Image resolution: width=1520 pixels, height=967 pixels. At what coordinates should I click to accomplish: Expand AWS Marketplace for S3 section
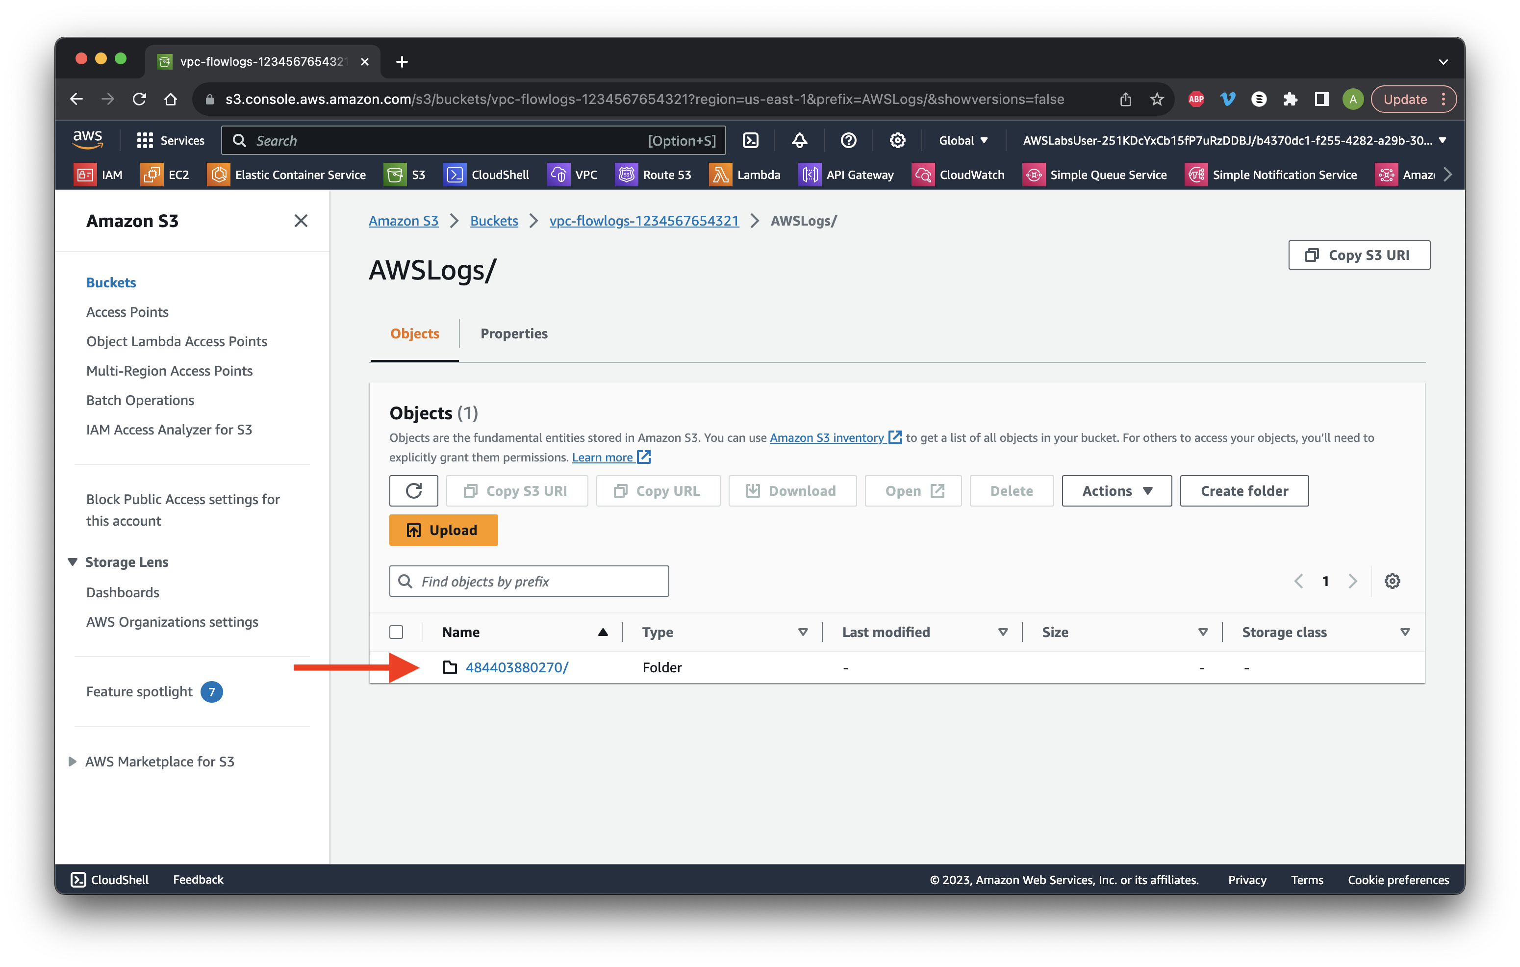pyautogui.click(x=73, y=761)
